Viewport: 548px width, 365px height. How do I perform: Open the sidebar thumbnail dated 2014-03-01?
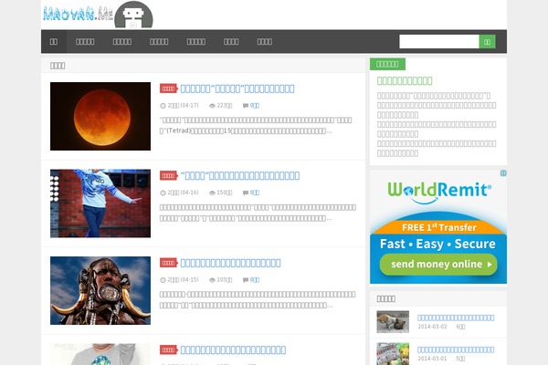(393, 354)
